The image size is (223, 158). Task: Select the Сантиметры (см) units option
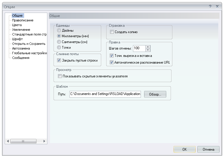[59, 42]
